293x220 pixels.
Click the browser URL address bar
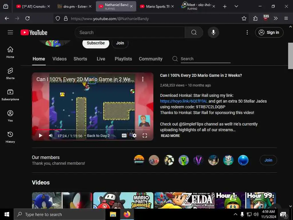pos(152,18)
